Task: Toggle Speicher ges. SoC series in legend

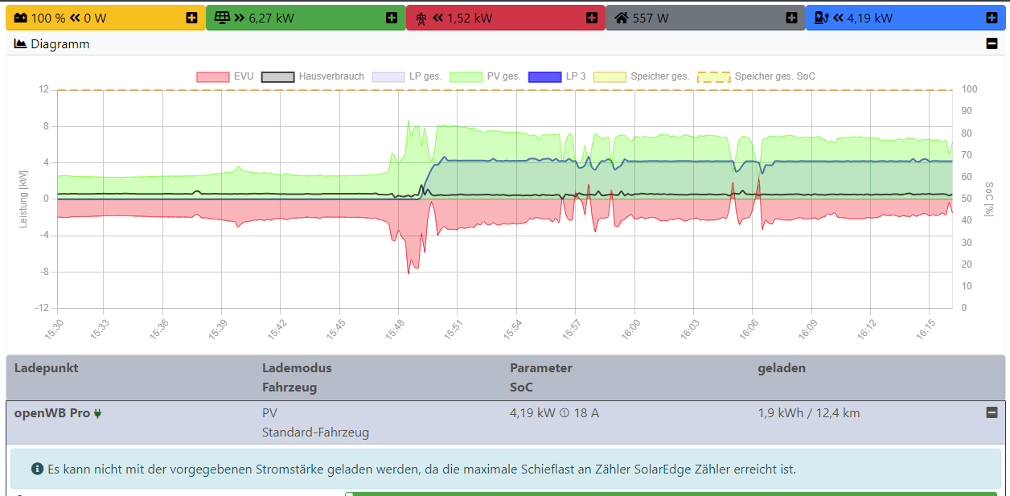Action: [756, 76]
